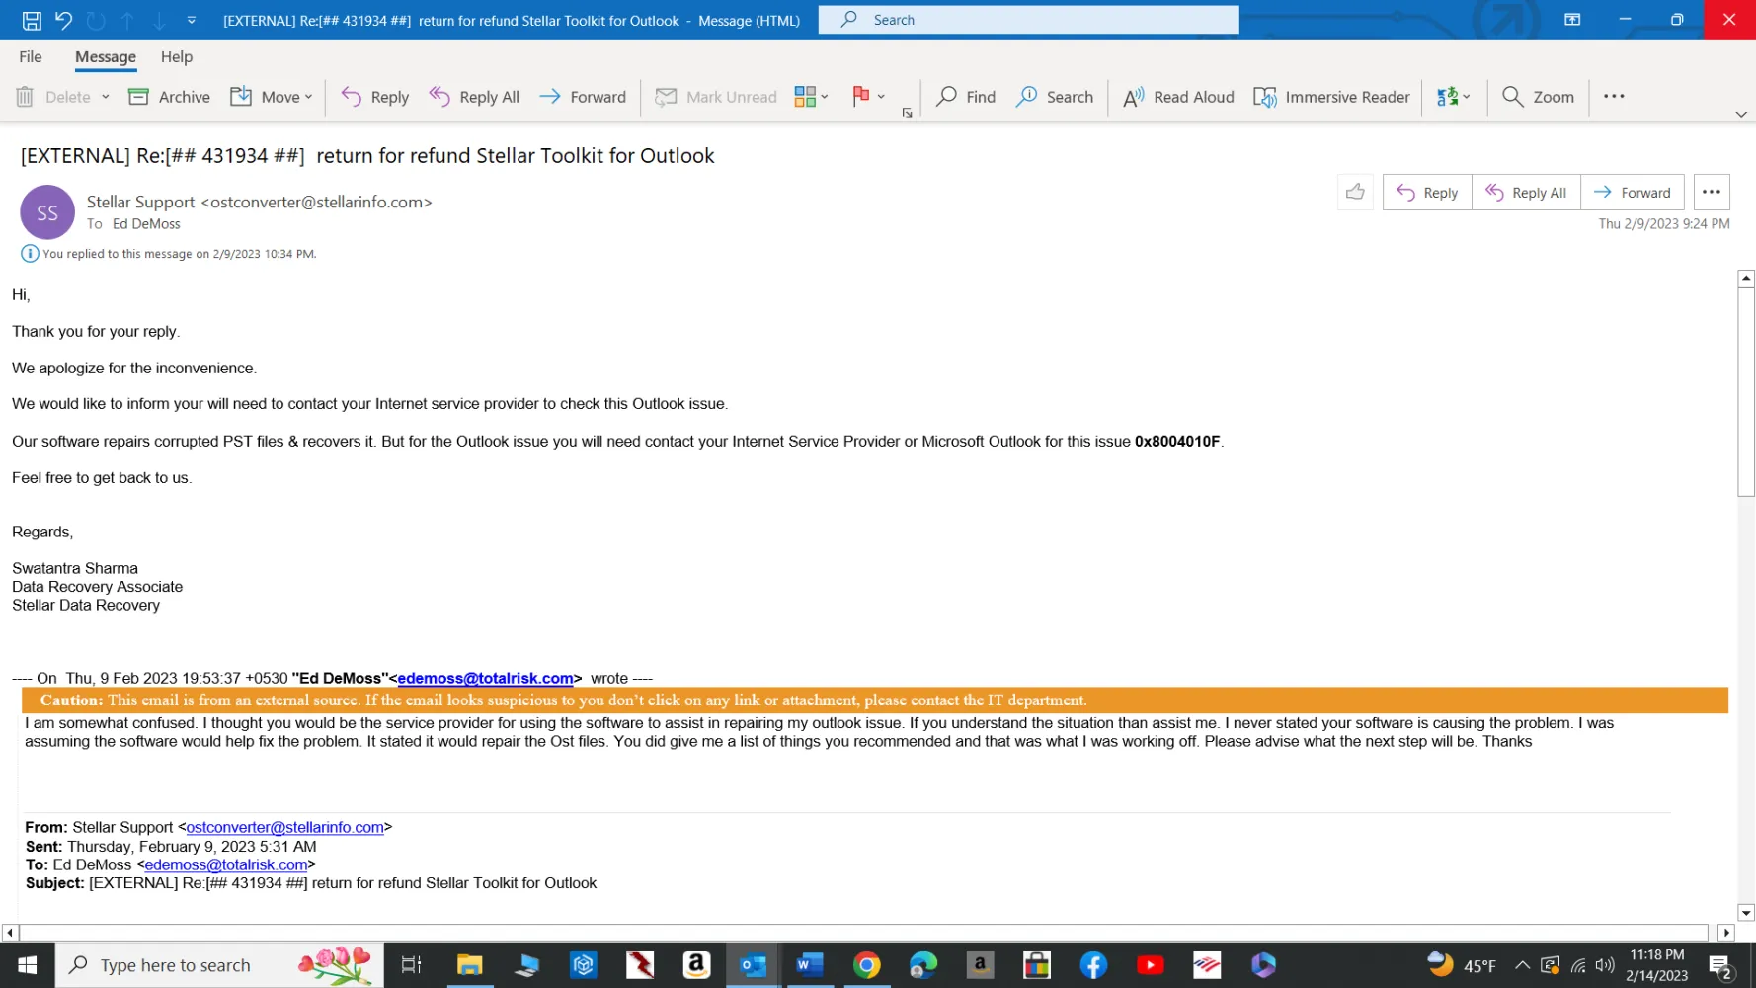Start Read Aloud
This screenshot has height=988, width=1756.
(1178, 96)
